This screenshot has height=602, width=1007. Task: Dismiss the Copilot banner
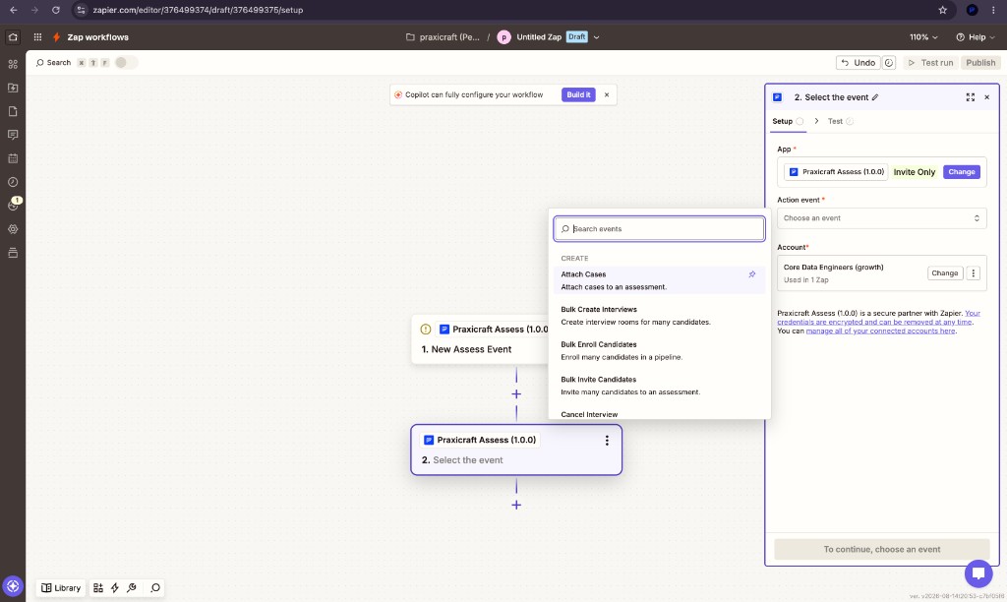point(607,95)
